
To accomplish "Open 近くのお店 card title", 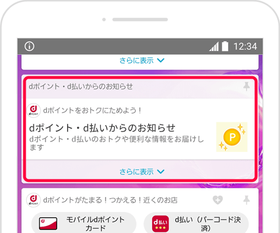I will 110,200.
